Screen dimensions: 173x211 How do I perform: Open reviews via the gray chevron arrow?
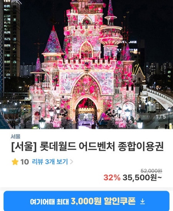click(x=72, y=162)
